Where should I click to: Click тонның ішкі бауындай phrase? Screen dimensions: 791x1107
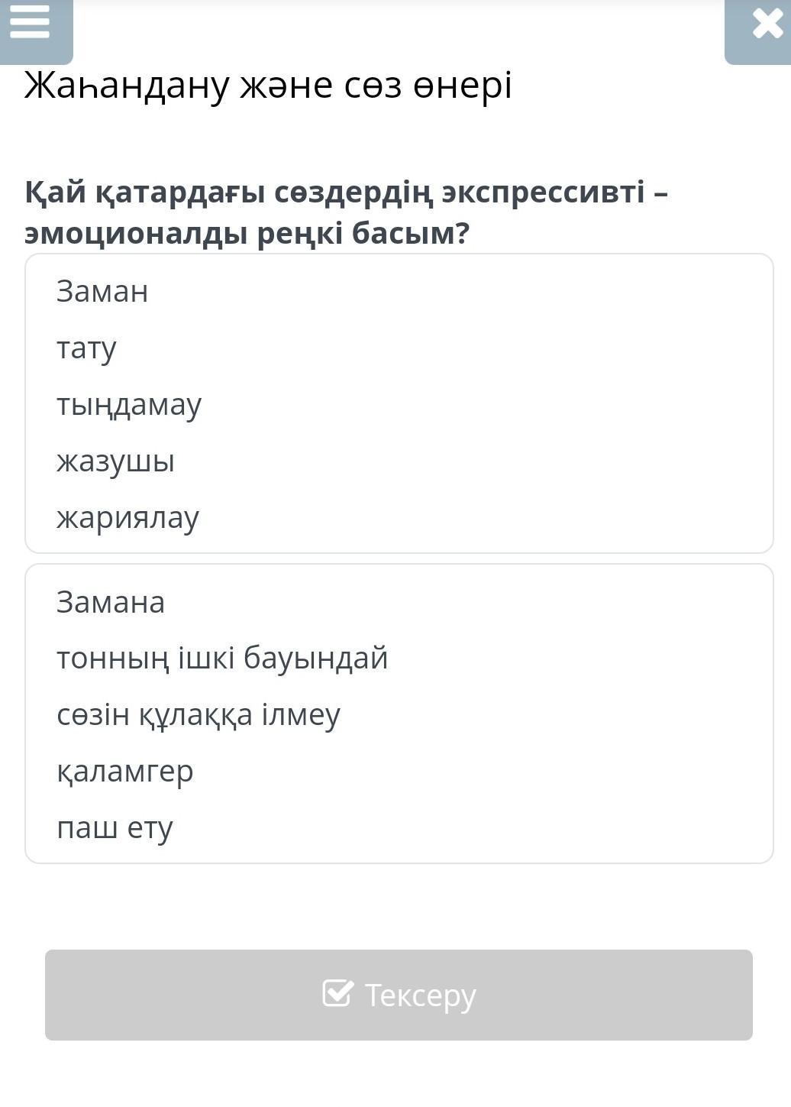(x=222, y=659)
